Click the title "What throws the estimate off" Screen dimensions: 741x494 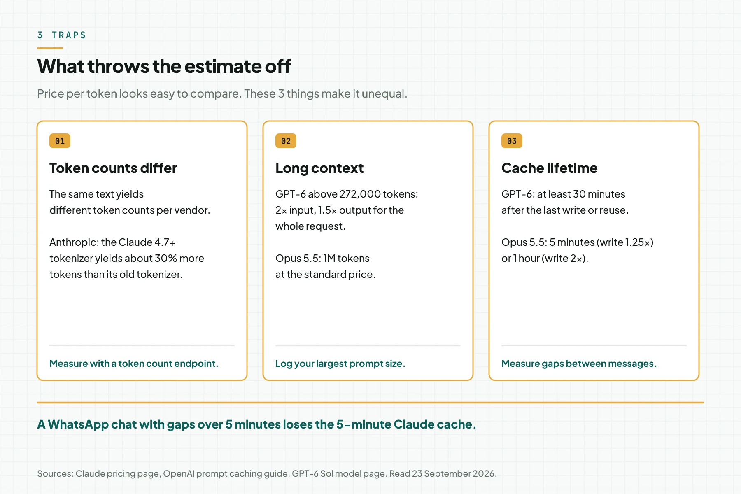pyautogui.click(x=164, y=66)
